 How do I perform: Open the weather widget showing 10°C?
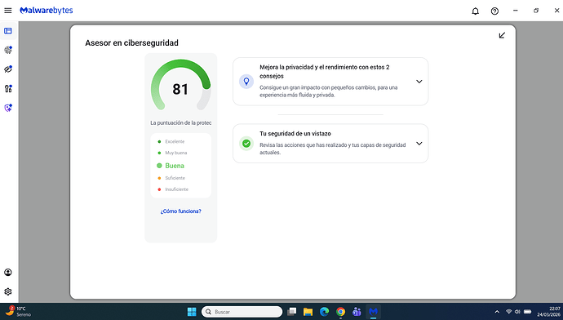18,311
